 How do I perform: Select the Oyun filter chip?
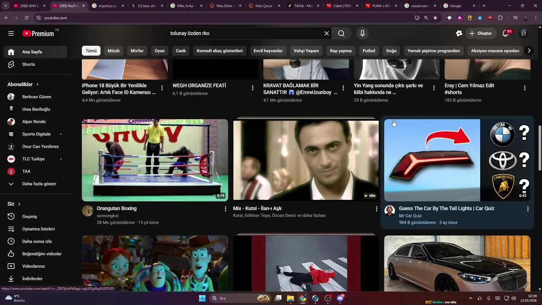pyautogui.click(x=160, y=51)
